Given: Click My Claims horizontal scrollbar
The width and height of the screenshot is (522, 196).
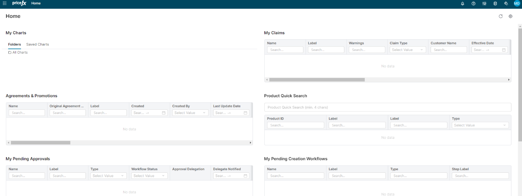Looking at the screenshot, I should (x=317, y=79).
